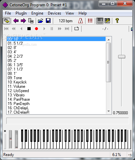Open the program list icon
Screen dimensions: 135x160
pos(31,21)
